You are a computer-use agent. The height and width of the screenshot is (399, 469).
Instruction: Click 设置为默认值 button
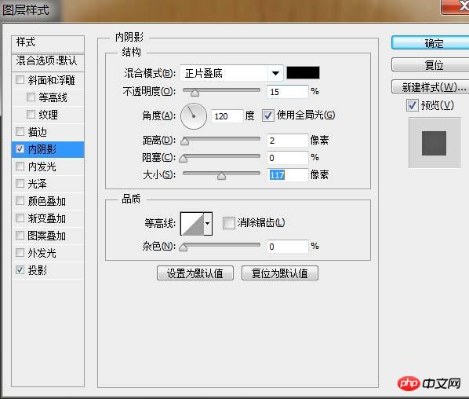[x=195, y=273]
